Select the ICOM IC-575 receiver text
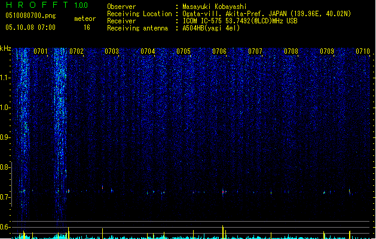 point(240,21)
